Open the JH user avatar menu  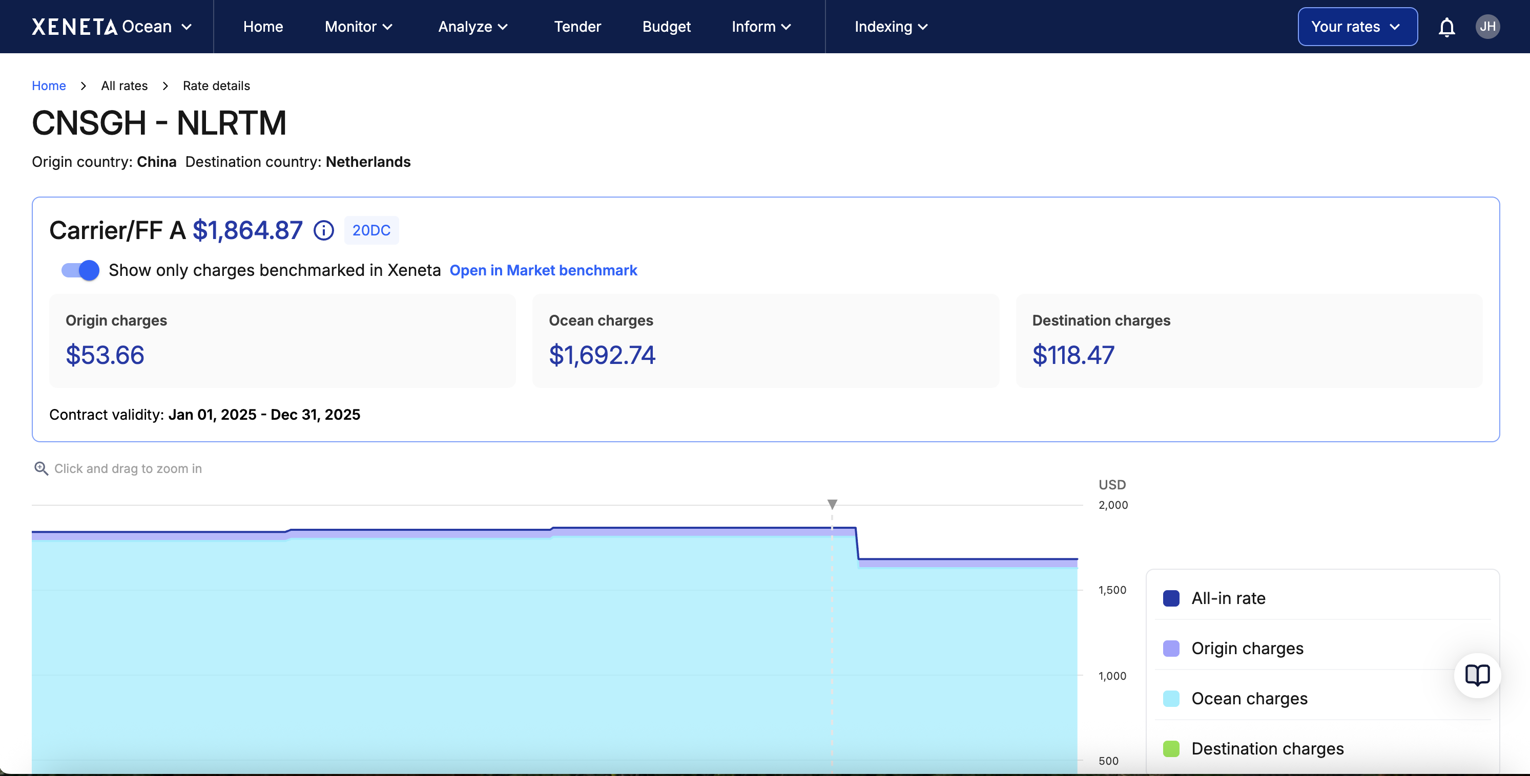point(1486,27)
